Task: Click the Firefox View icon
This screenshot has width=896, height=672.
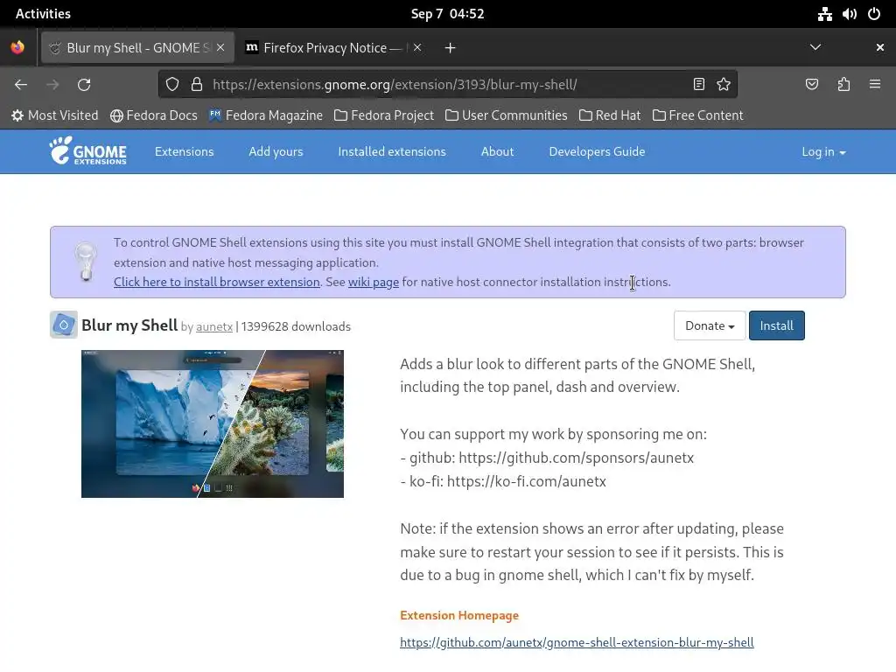Action: click(17, 47)
